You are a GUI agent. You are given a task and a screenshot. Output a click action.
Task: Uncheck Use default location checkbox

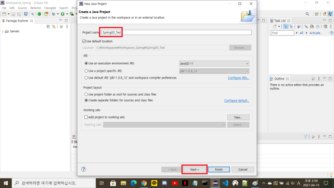point(84,41)
